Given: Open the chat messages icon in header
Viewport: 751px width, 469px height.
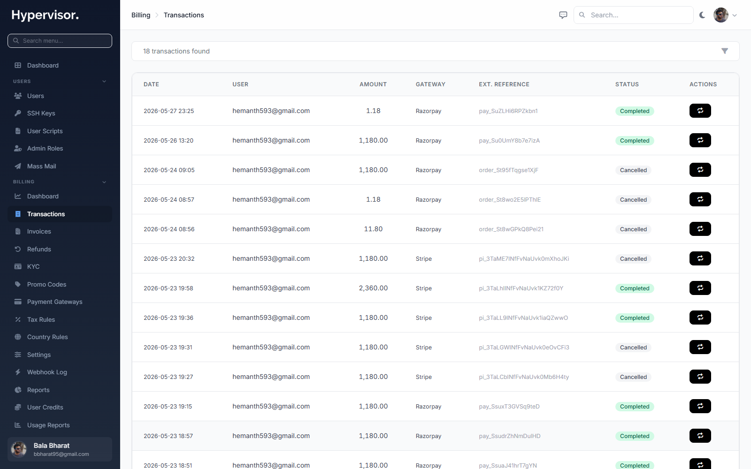Looking at the screenshot, I should click(563, 15).
